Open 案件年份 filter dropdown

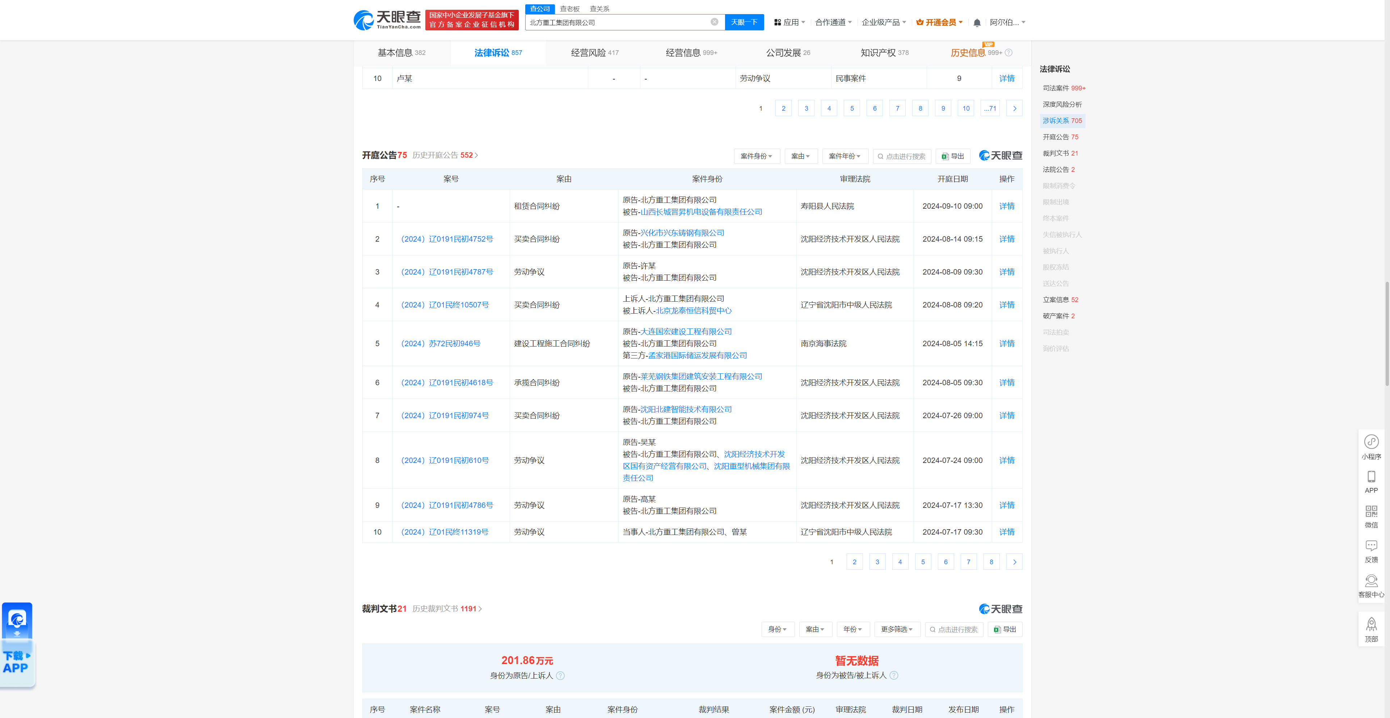(x=845, y=156)
